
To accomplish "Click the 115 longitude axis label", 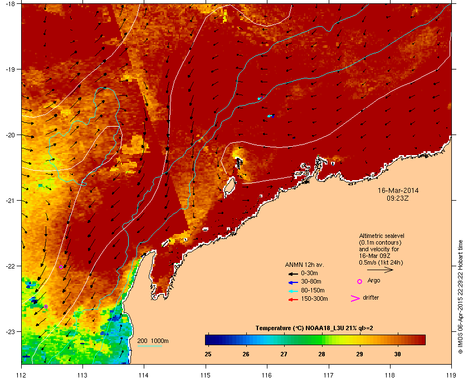I will pos(206,375).
